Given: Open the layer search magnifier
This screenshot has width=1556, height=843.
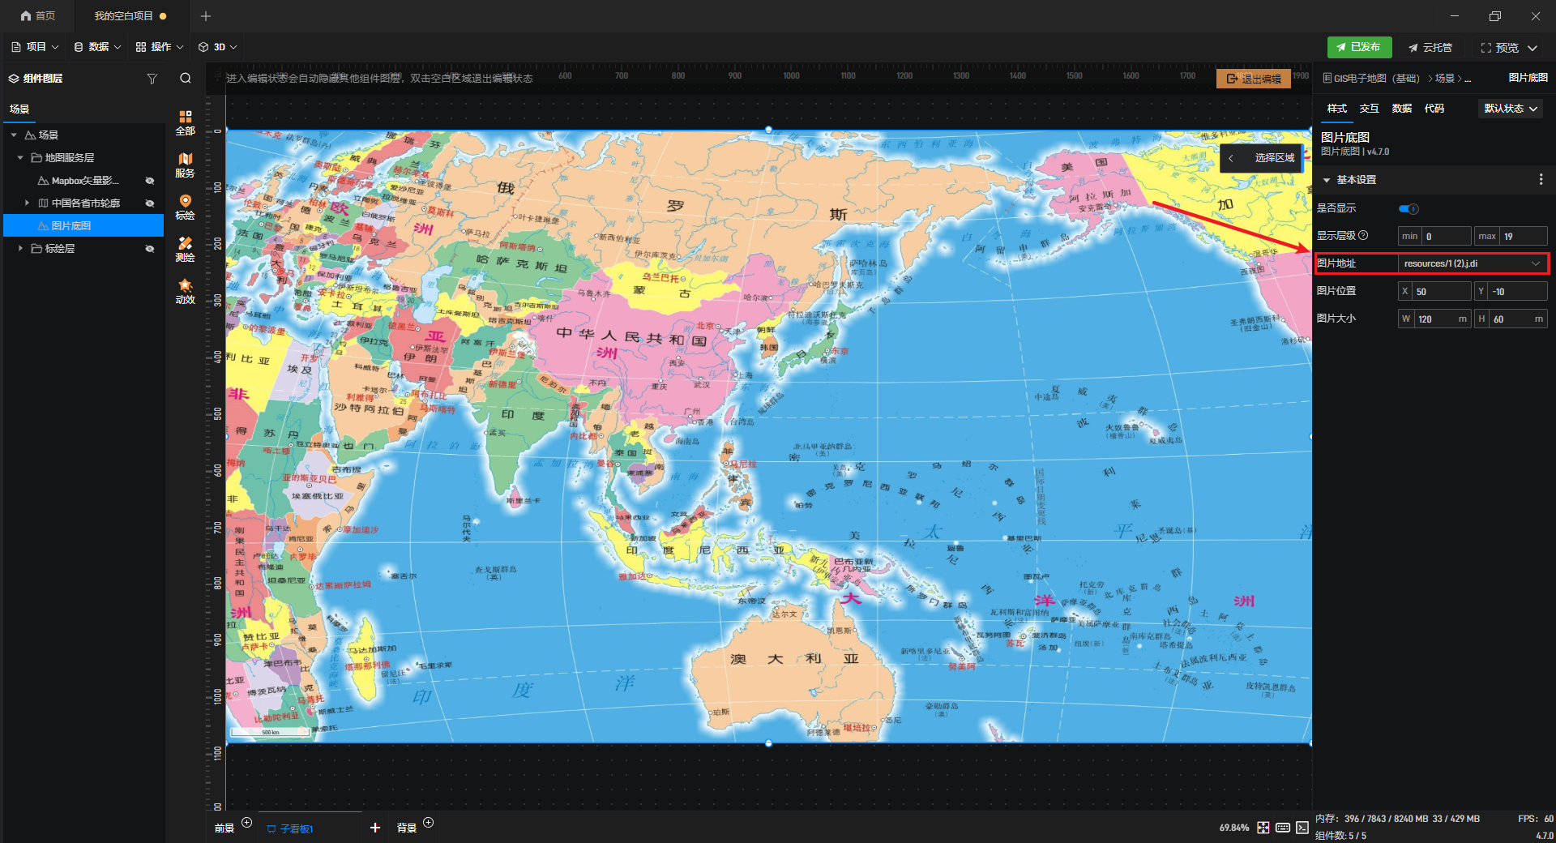Looking at the screenshot, I should point(186,79).
